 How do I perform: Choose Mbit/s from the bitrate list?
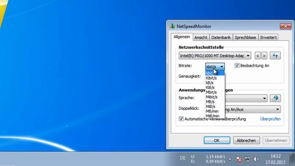coord(215,92)
